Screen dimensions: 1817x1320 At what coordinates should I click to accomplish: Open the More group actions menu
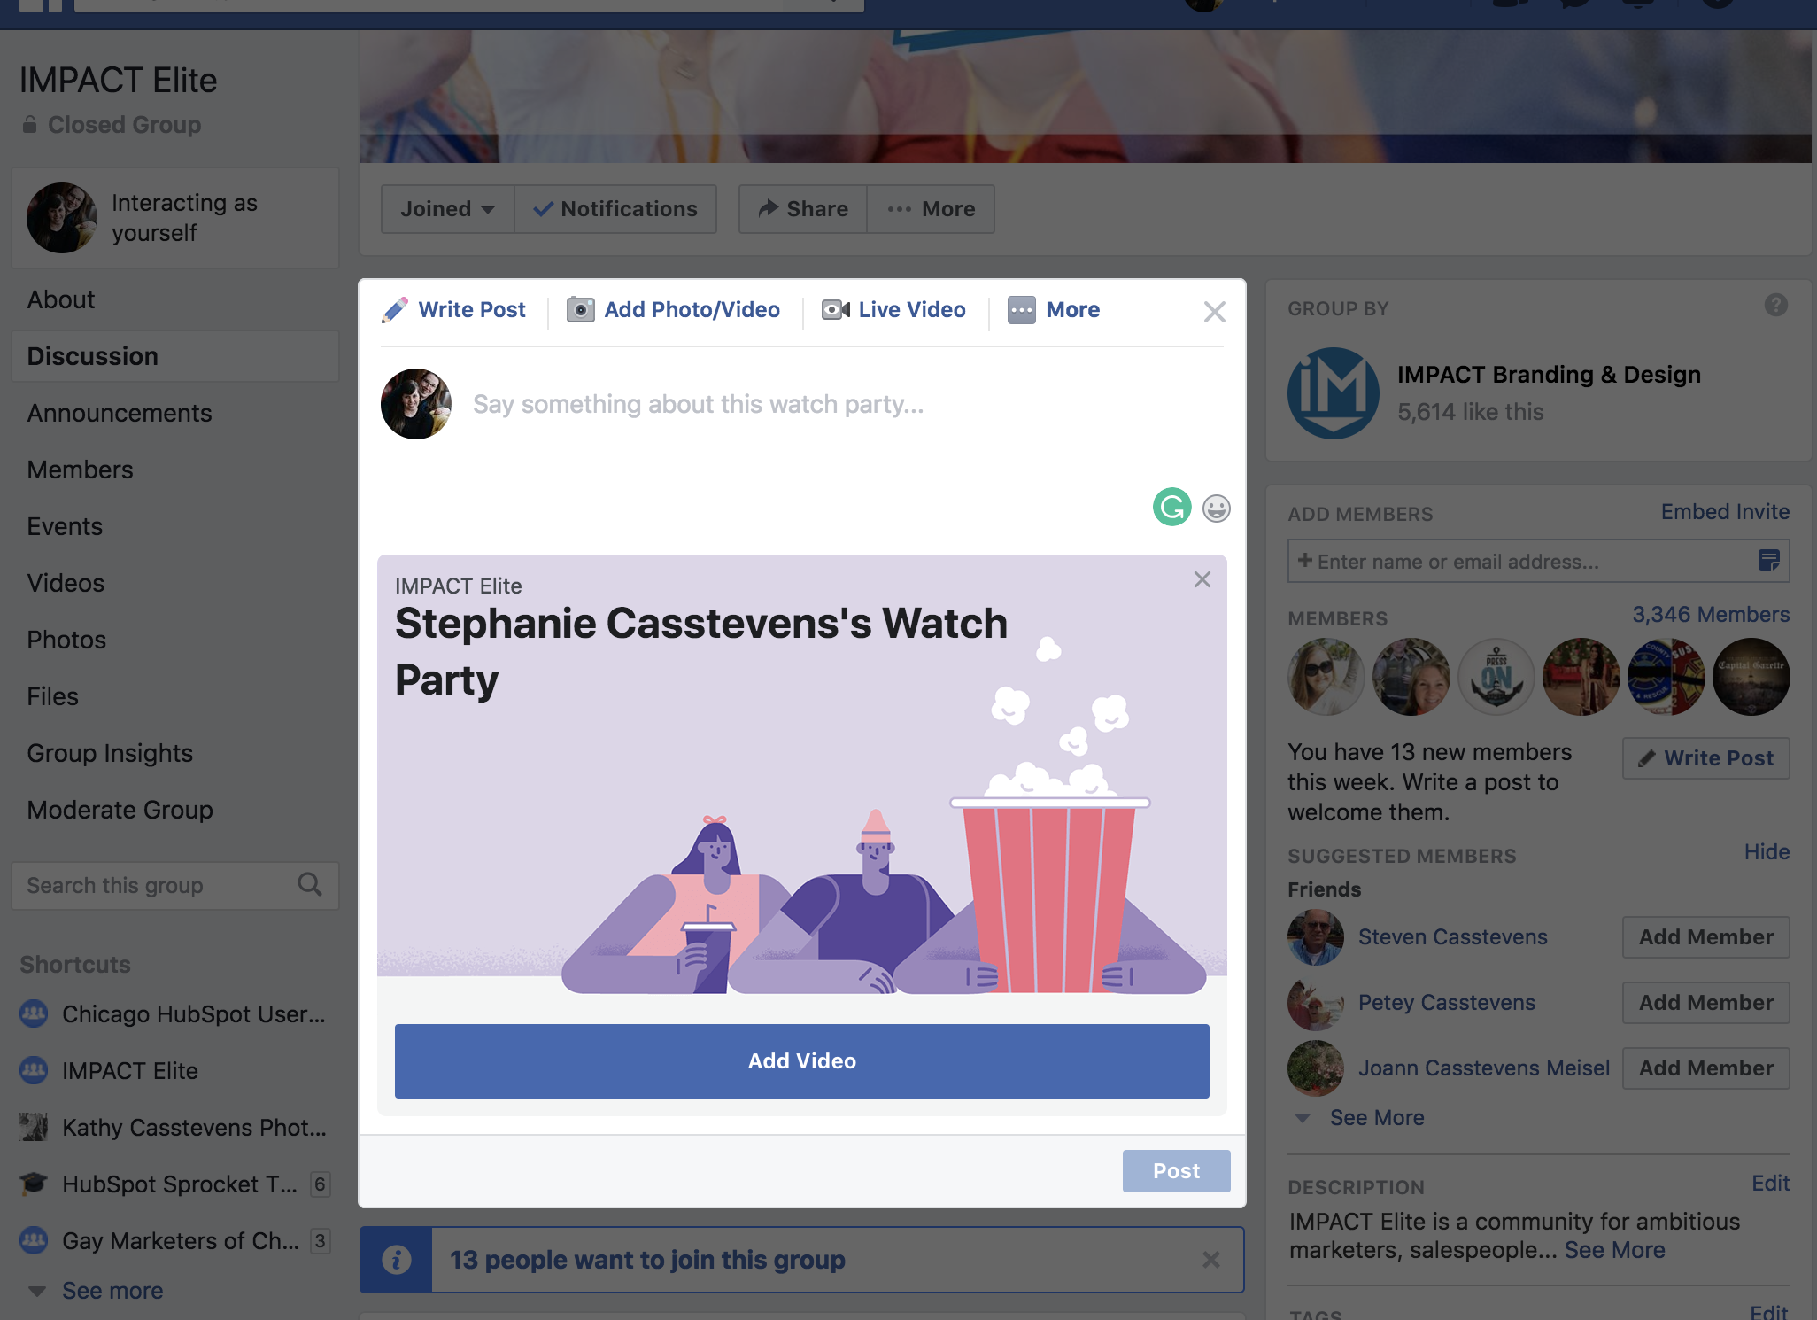coord(931,209)
